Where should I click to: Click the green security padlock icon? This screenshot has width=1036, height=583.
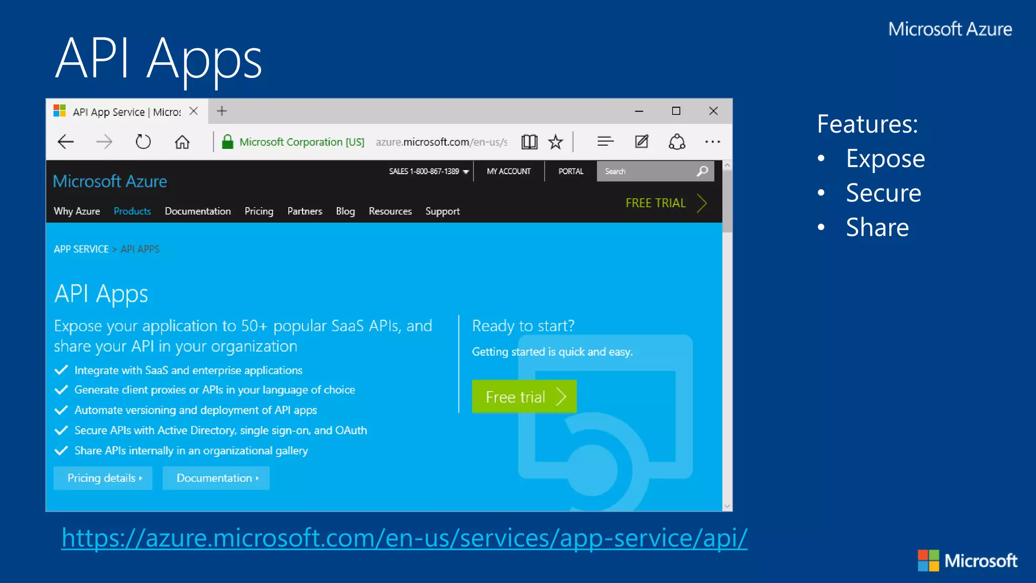click(228, 142)
